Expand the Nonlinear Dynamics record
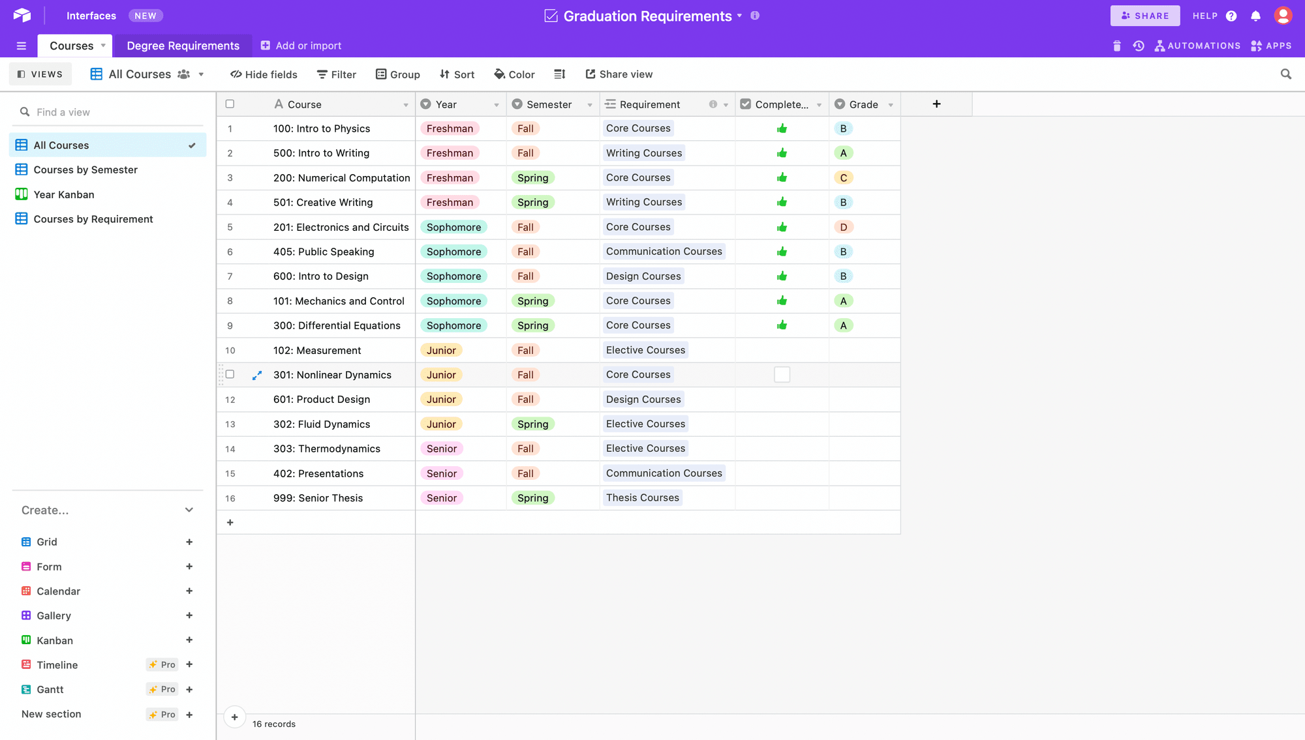 pyautogui.click(x=257, y=375)
